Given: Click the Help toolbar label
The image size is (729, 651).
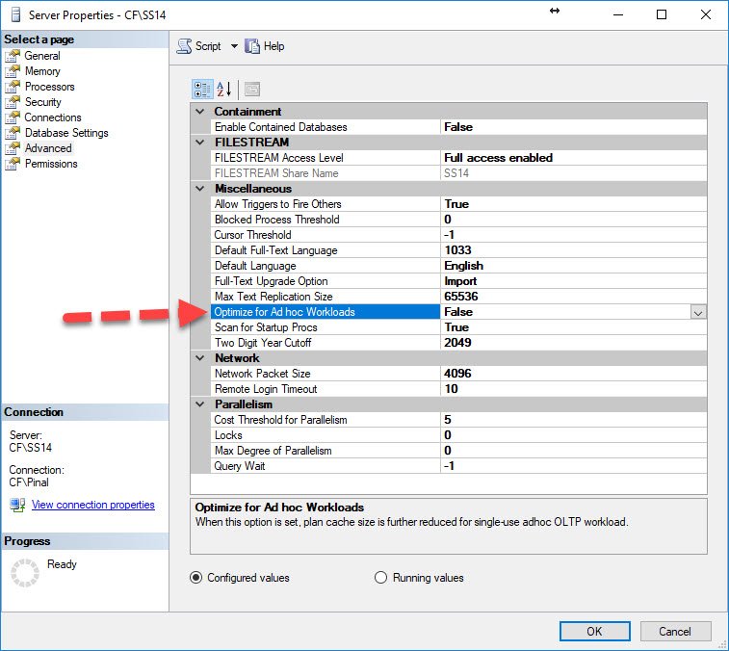Looking at the screenshot, I should [x=273, y=46].
